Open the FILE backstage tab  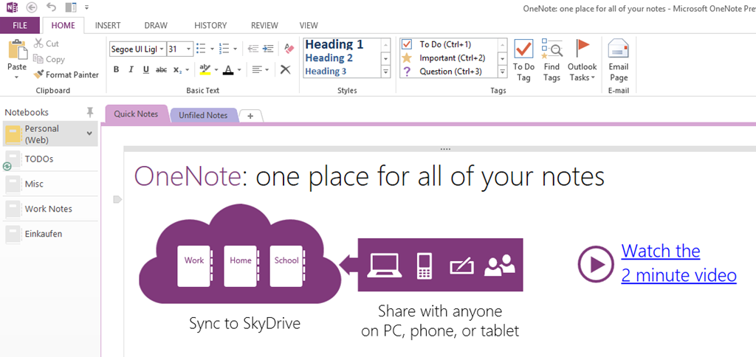(20, 26)
